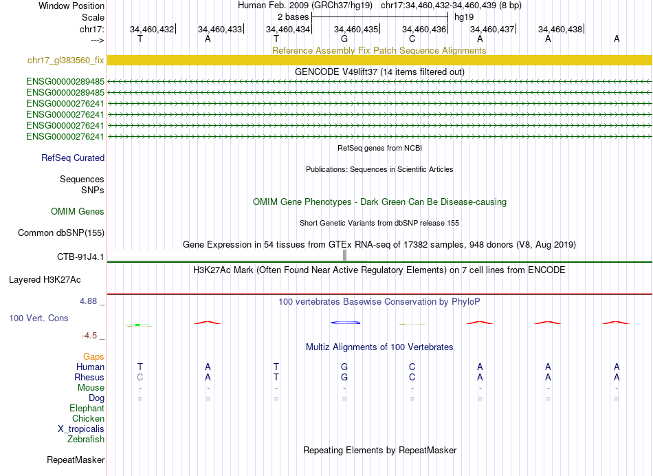The image size is (653, 476).
Task: Click the Human alignment row label
Action: pyautogui.click(x=90, y=367)
